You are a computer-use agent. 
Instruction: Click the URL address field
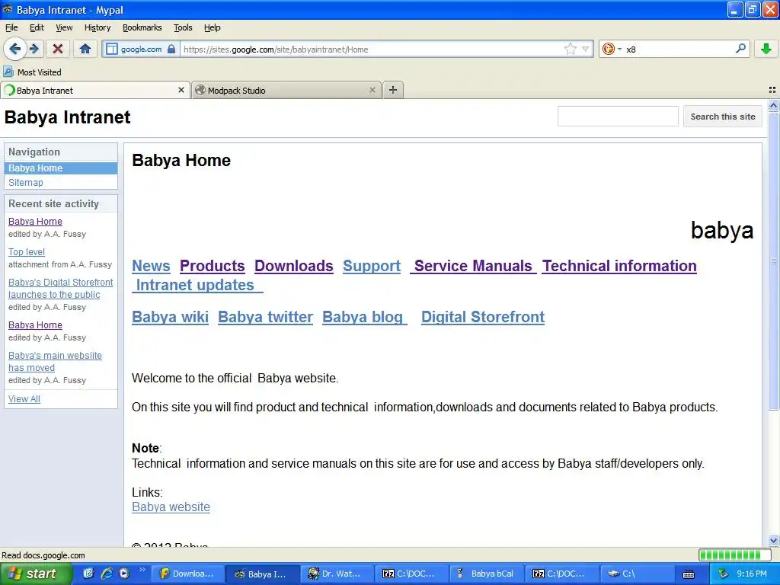371,50
